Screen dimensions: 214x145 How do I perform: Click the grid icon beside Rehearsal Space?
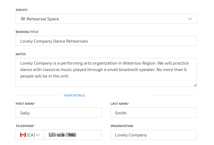click(x=23, y=19)
